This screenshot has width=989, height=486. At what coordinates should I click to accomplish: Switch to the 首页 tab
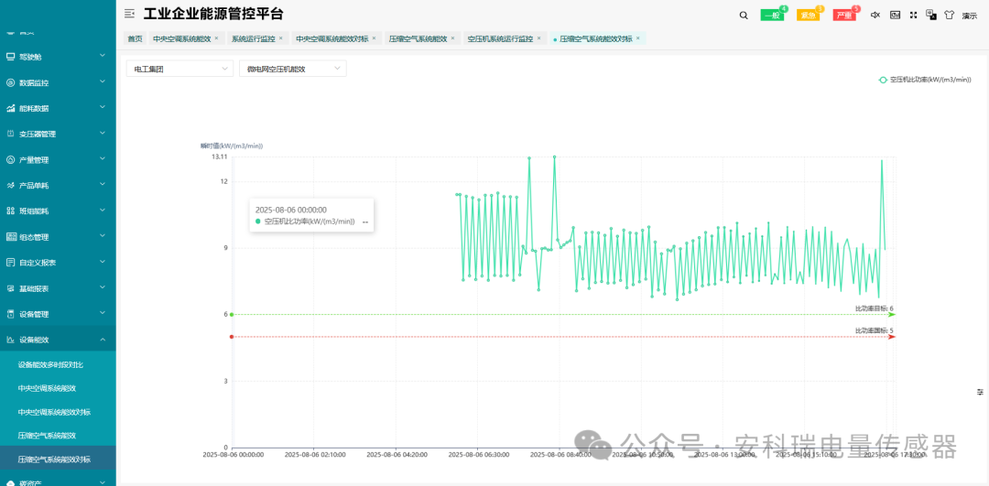click(135, 38)
